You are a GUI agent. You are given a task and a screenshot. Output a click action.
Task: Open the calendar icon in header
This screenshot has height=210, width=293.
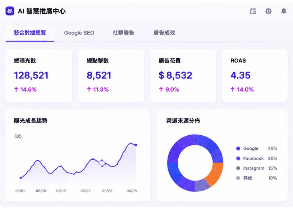click(253, 11)
